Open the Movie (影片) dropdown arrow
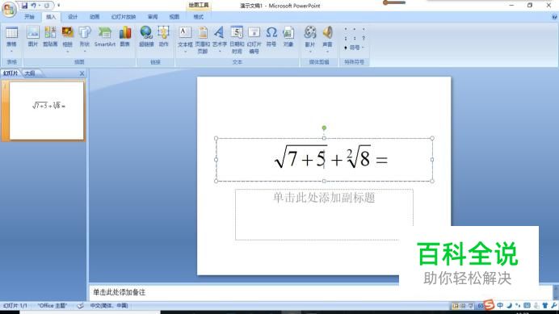This screenshot has width=559, height=314. pos(310,52)
